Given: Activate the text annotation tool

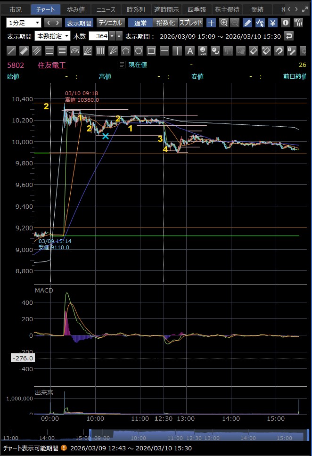Looking at the screenshot, I should coord(189,51).
